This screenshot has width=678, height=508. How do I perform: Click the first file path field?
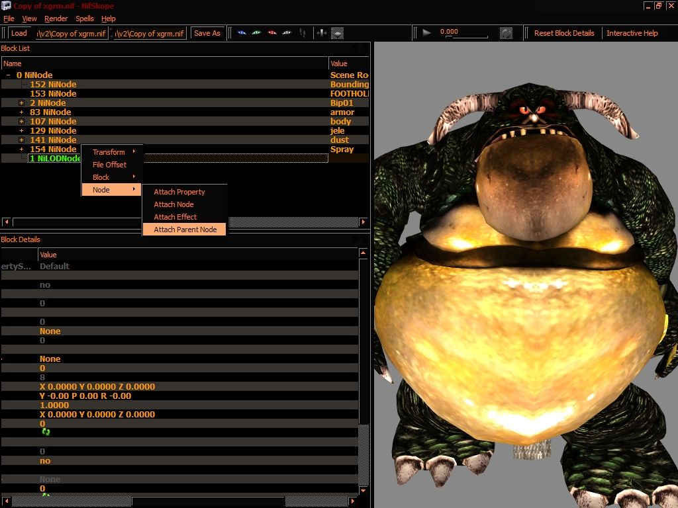pyautogui.click(x=72, y=33)
